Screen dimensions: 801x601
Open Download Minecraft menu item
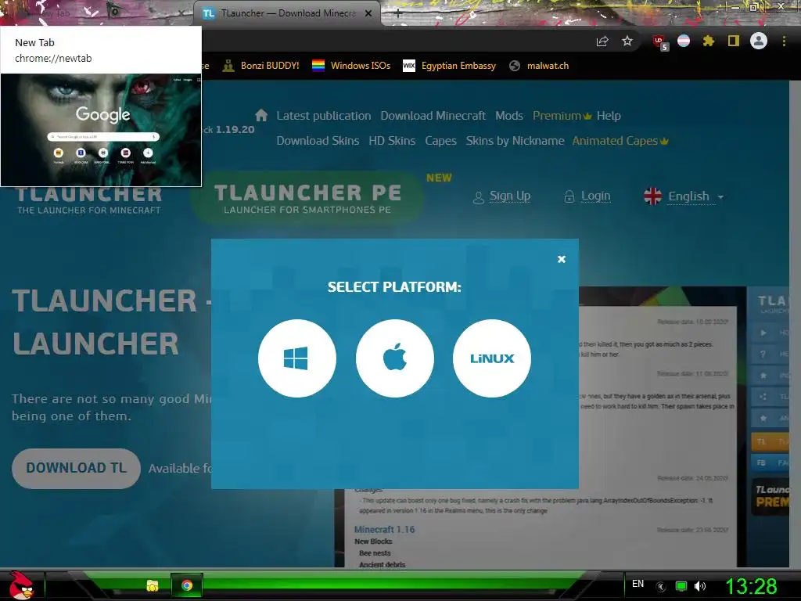[x=433, y=116]
